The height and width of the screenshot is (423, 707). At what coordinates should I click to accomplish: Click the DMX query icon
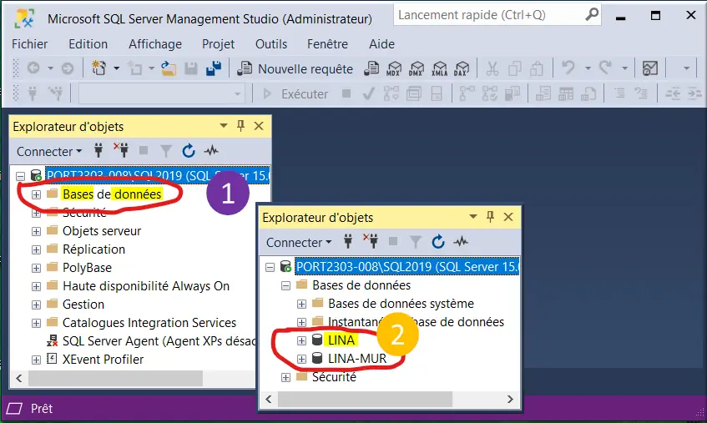(417, 68)
